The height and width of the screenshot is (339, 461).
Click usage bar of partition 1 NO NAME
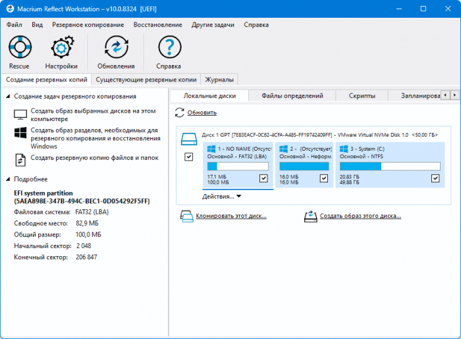pyautogui.click(x=238, y=167)
